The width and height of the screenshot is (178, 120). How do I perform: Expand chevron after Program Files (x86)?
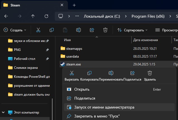tap(170, 16)
